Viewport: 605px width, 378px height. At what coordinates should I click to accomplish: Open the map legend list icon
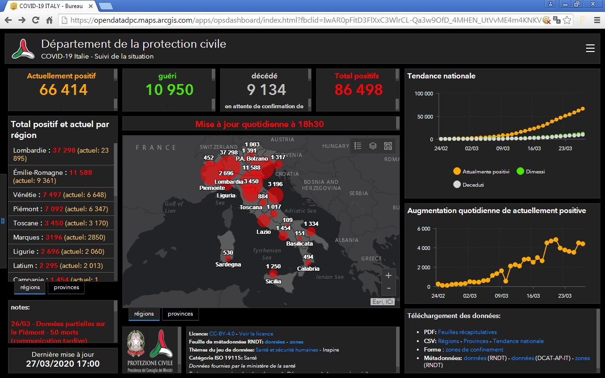pyautogui.click(x=358, y=146)
